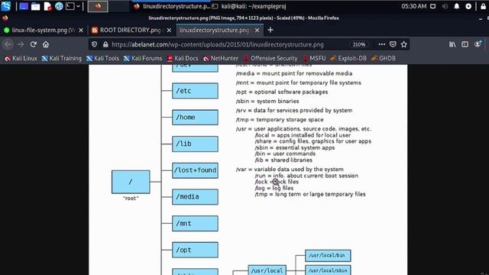Open a new browser tab

pos(270,30)
